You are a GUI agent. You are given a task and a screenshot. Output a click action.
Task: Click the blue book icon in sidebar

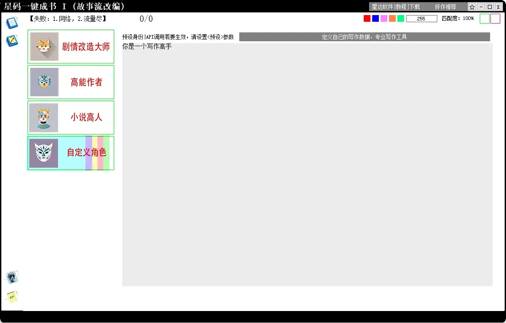click(12, 23)
